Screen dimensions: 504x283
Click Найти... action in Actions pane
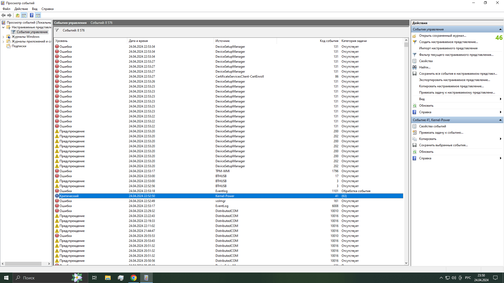[425, 67]
